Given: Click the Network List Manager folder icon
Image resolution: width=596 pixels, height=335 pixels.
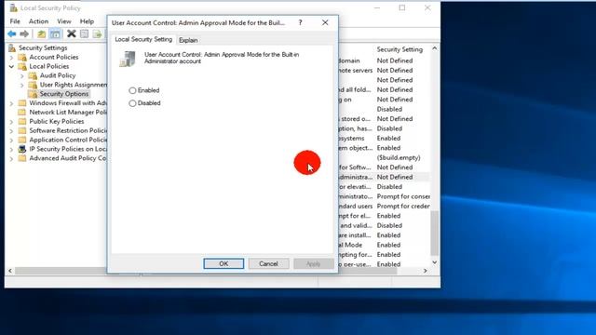Looking at the screenshot, I should [22, 112].
